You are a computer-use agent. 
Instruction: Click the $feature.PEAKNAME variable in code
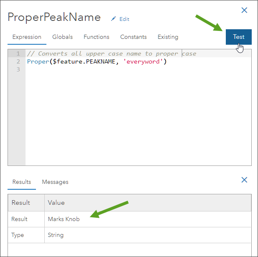pyautogui.click(x=84, y=61)
